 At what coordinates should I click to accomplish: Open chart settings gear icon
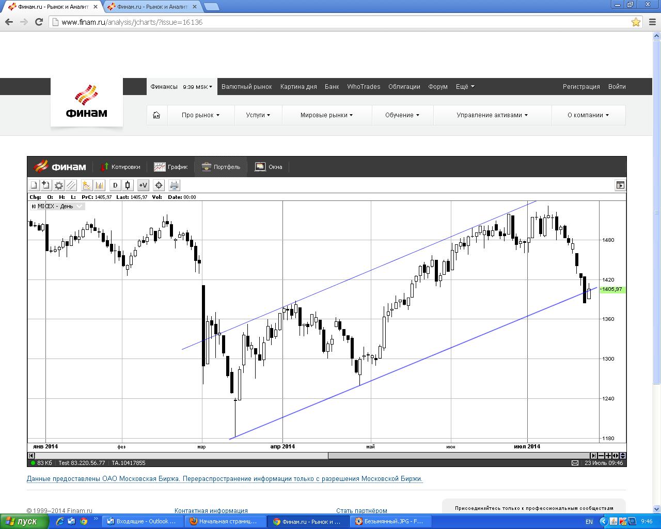pyautogui.click(x=59, y=185)
